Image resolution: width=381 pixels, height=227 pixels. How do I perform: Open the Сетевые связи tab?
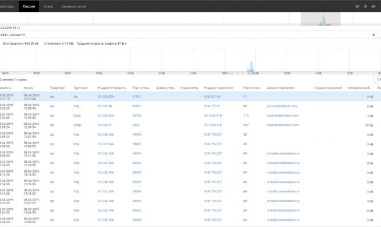(x=73, y=6)
